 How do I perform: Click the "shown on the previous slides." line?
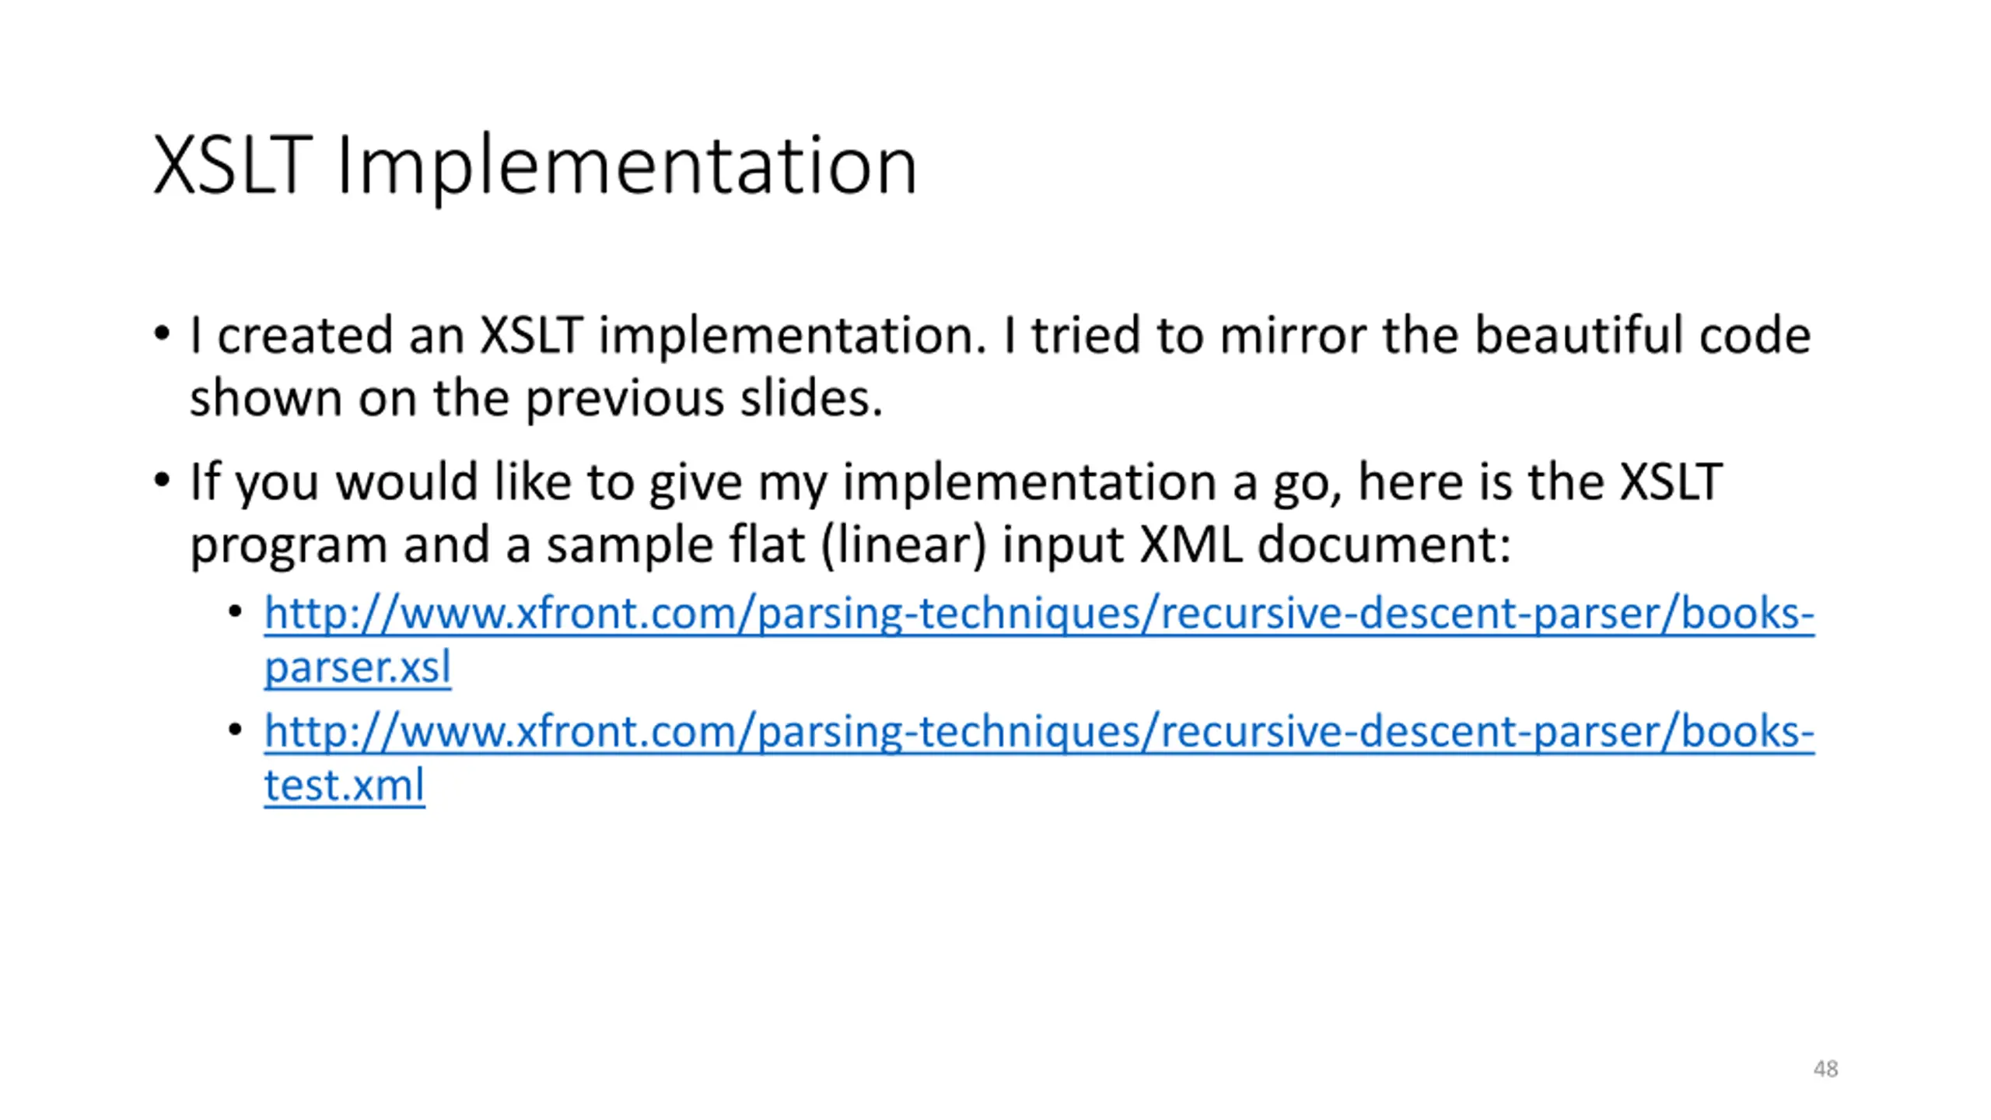[x=537, y=398]
